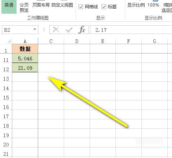The image size is (172, 158).
Task: Toggle the 网格线 gridlines checkbox
Action: [x=81, y=7]
